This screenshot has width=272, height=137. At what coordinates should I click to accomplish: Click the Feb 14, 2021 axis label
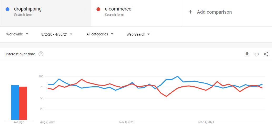206,122
